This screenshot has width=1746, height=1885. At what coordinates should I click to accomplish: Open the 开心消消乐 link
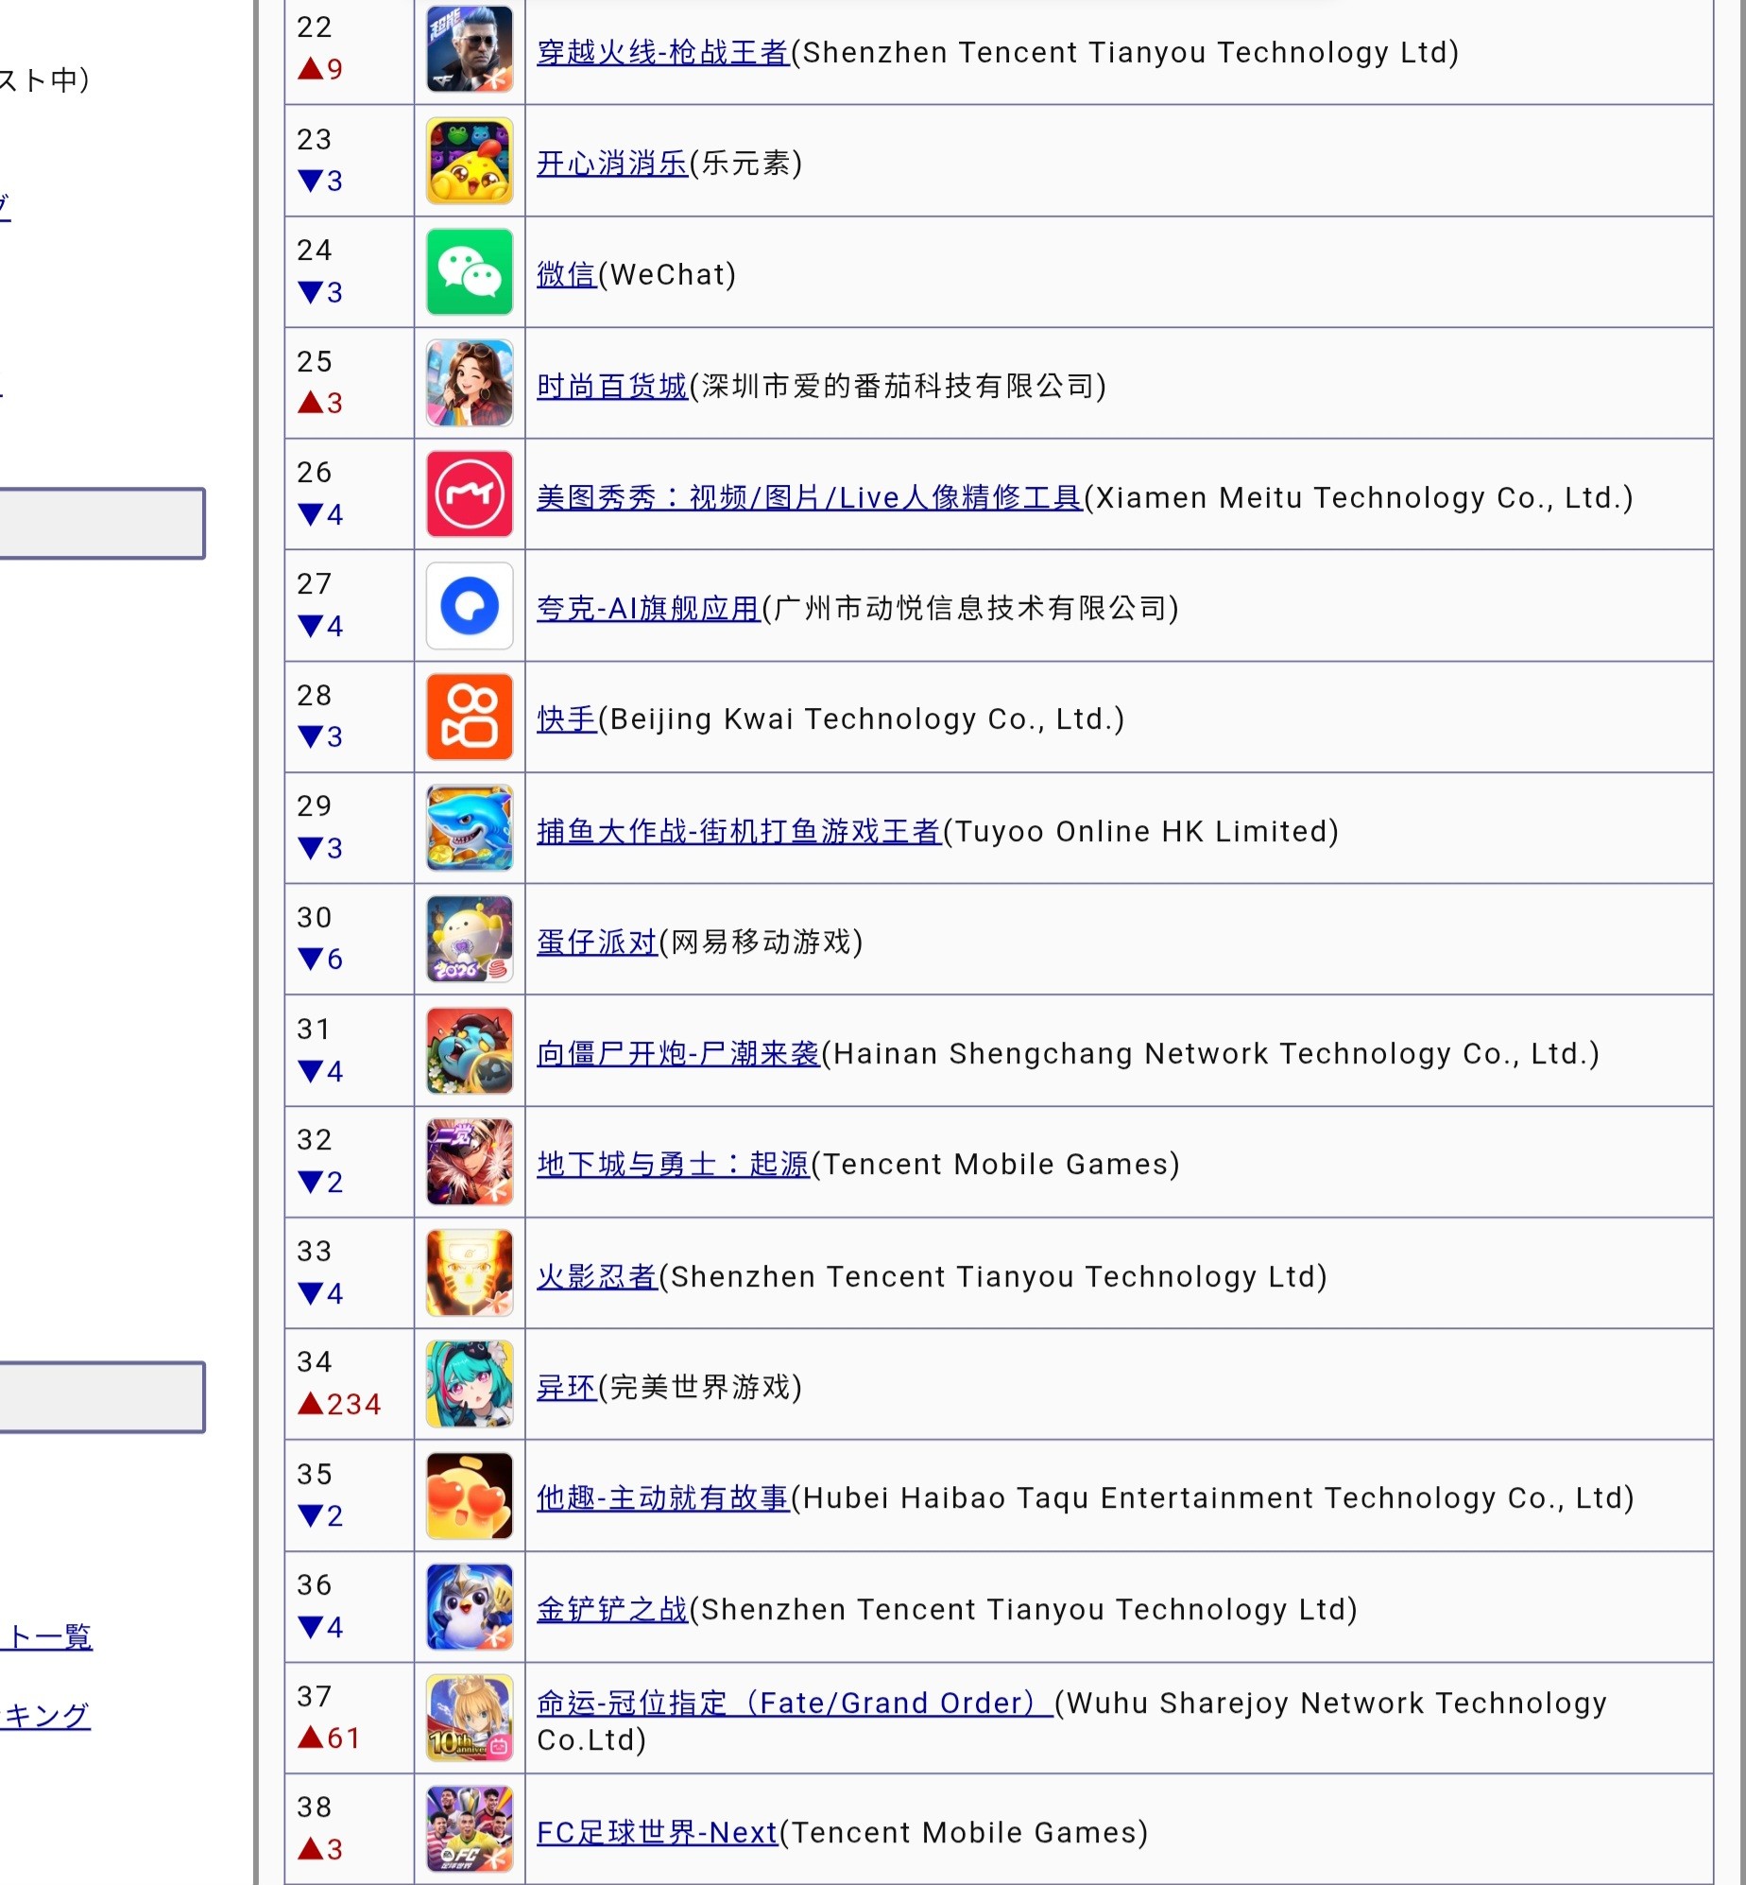click(x=612, y=164)
